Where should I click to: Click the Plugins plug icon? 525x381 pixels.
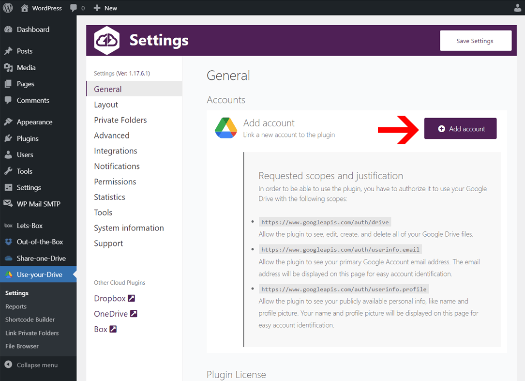tap(8, 138)
